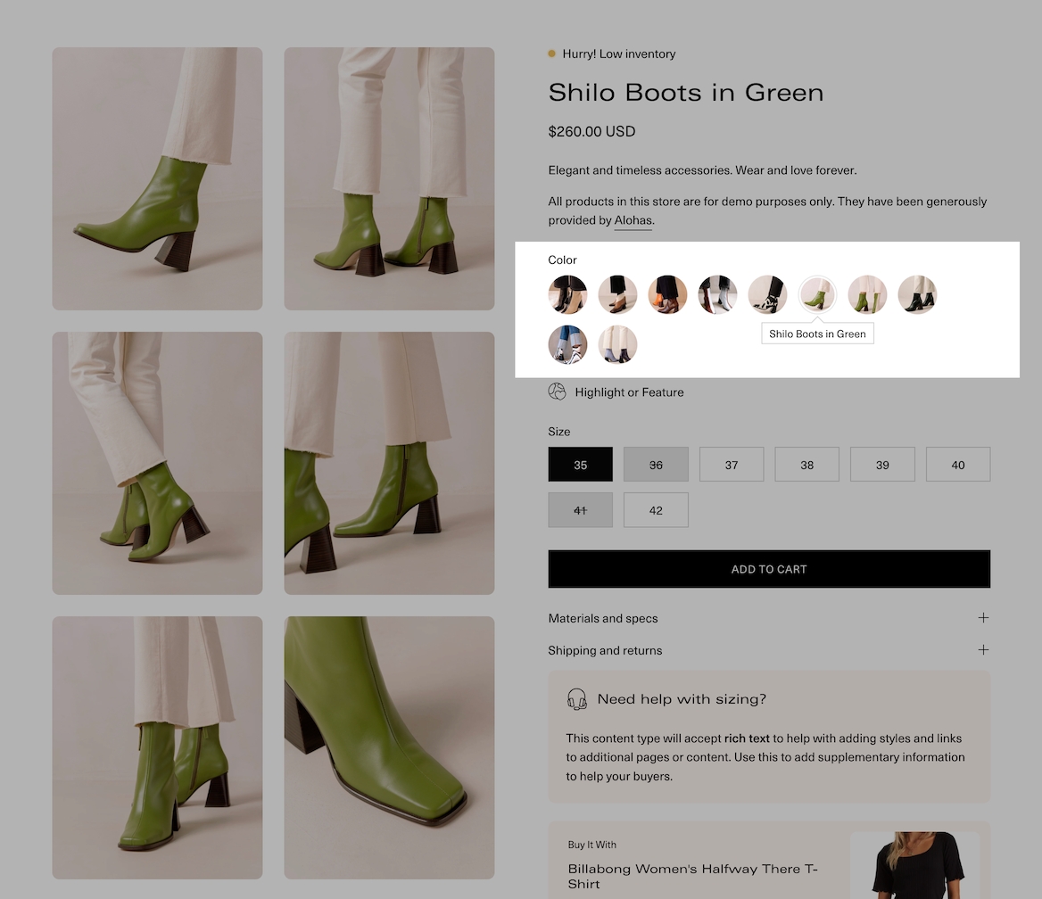1042x899 pixels.
Task: Choose the black boots with cream pants swatch
Action: (917, 294)
